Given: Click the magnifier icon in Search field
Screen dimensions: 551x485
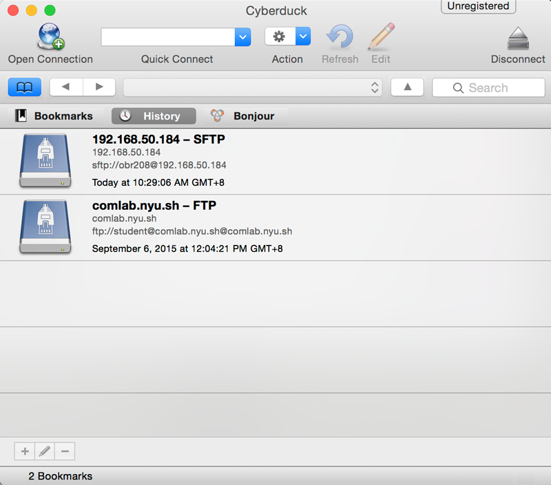Looking at the screenshot, I should [458, 88].
